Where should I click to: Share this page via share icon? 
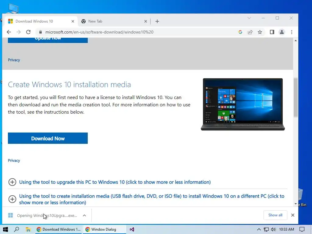250,32
